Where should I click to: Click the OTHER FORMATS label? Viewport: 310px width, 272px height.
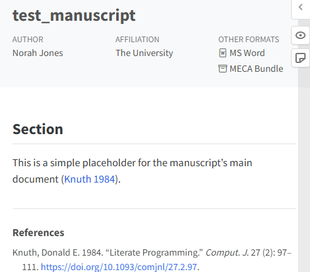click(249, 40)
